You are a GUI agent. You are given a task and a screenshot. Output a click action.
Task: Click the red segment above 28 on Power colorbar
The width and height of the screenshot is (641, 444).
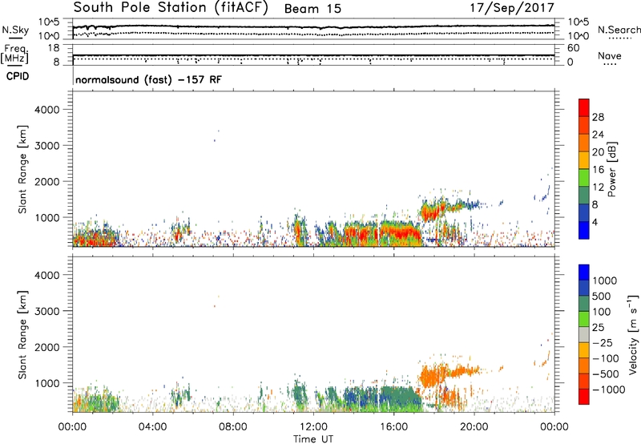click(584, 108)
